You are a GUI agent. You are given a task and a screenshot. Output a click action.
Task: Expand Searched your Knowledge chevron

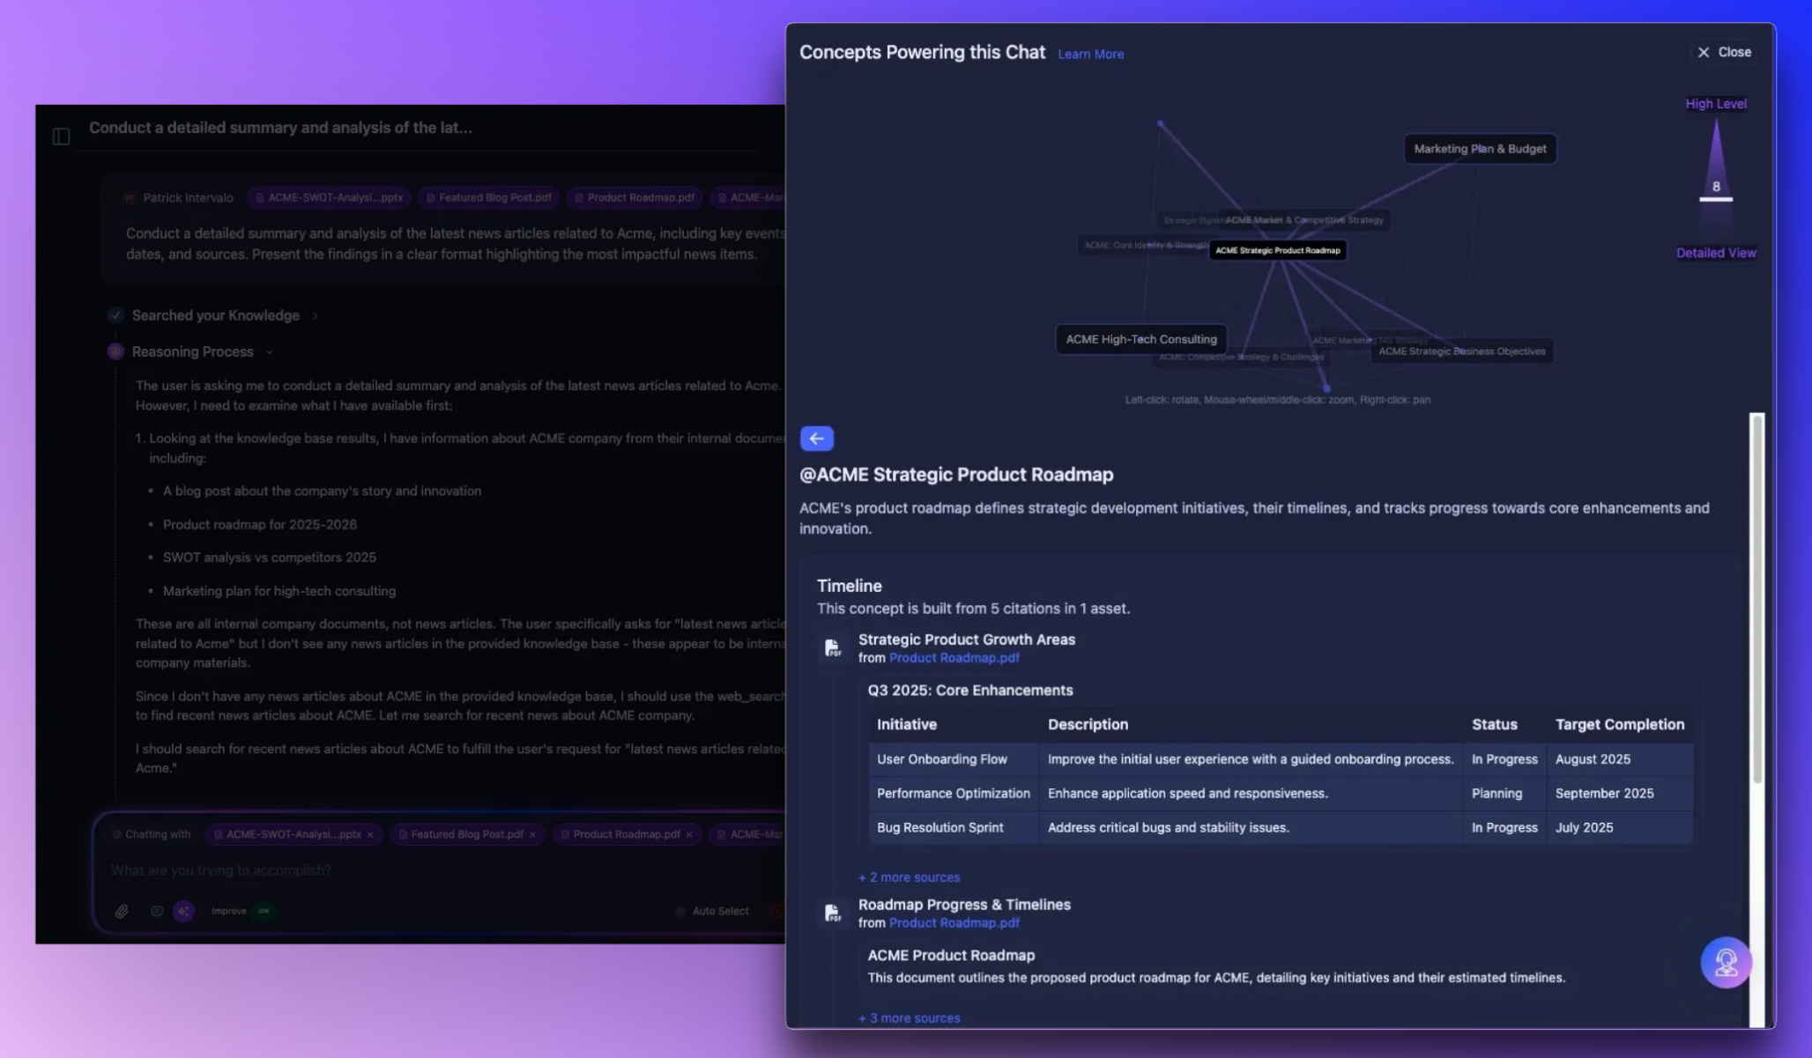point(315,316)
